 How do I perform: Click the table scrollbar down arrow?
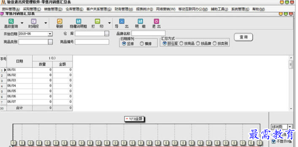tap(291, 109)
